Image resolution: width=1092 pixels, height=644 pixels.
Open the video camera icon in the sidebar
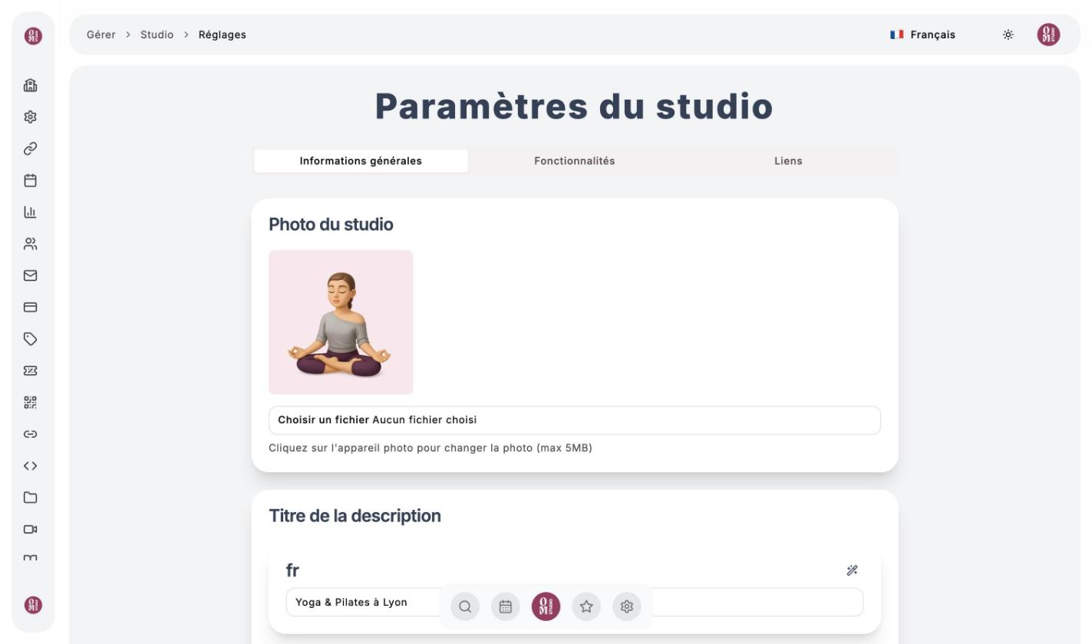(31, 529)
